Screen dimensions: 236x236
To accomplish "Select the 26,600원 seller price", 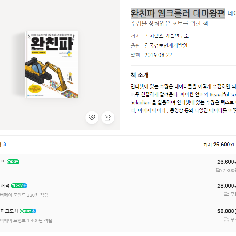I will [227, 162].
